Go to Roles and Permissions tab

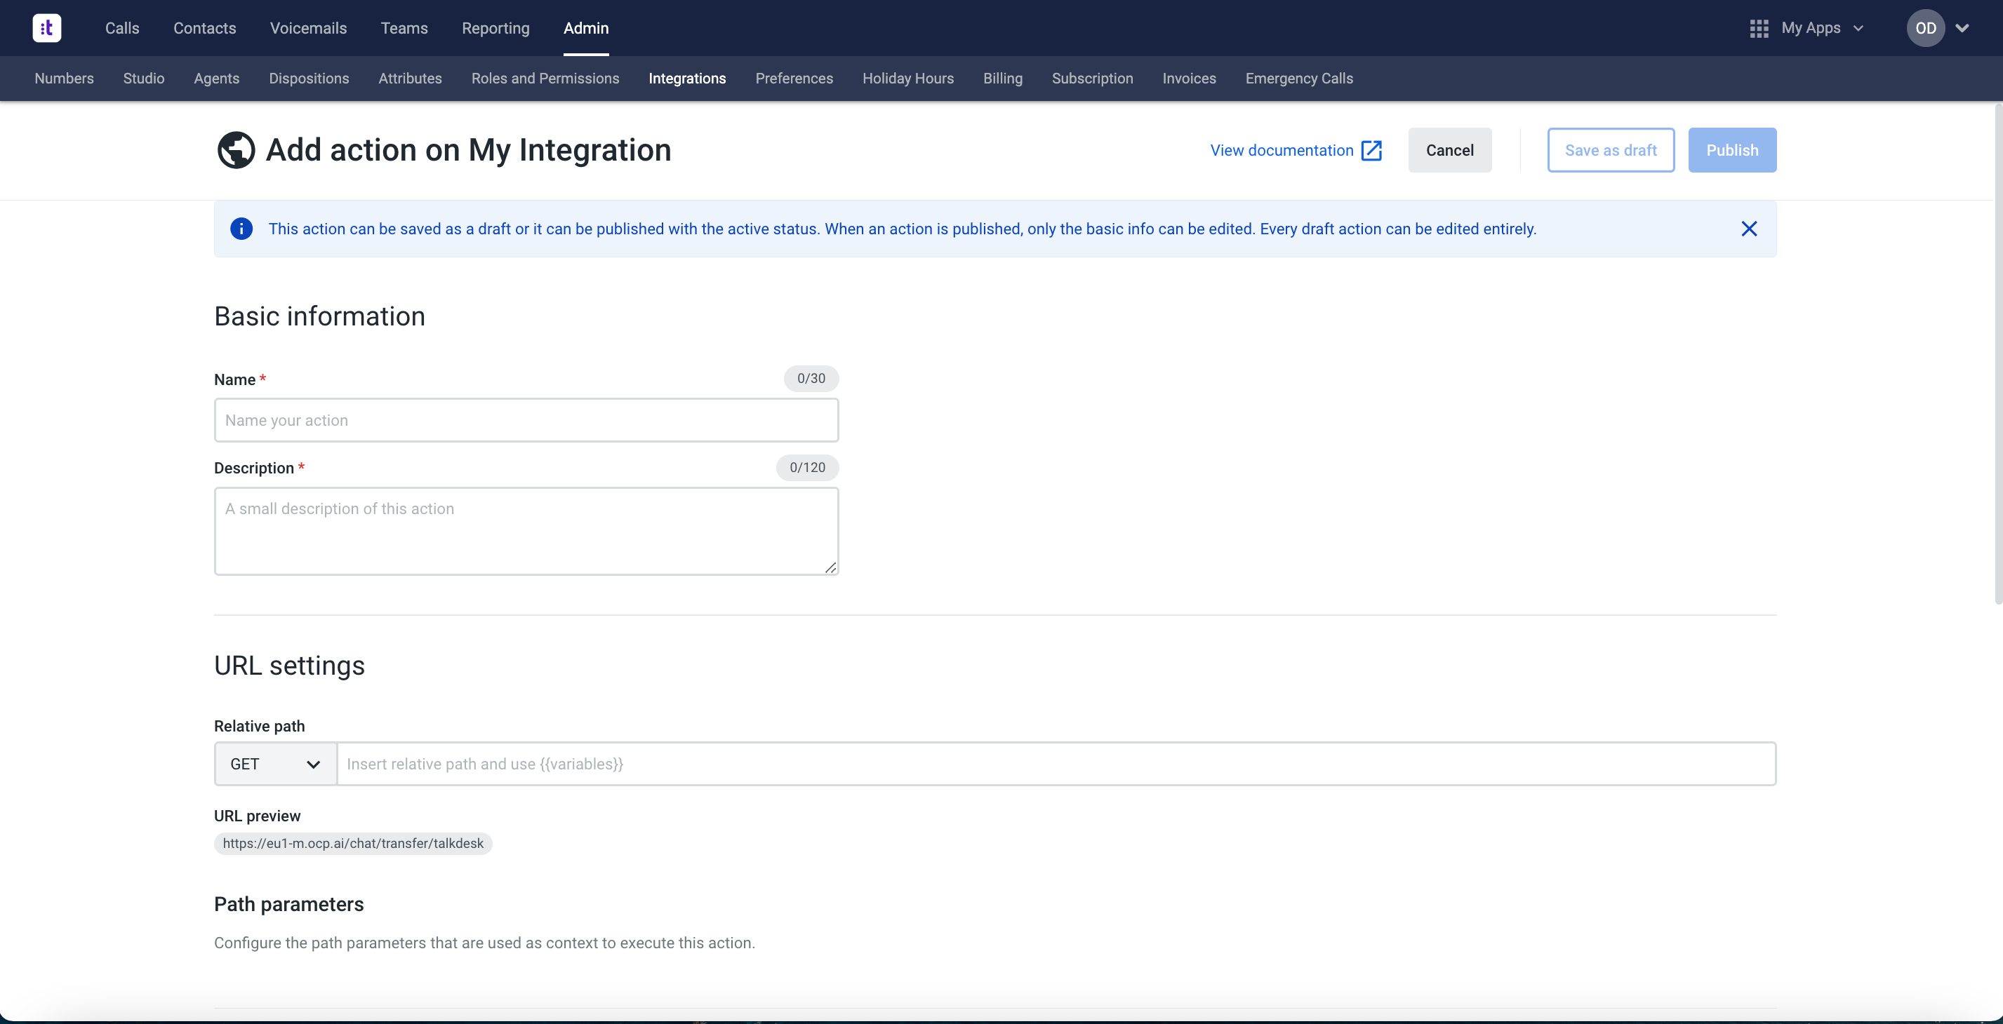pyautogui.click(x=545, y=79)
